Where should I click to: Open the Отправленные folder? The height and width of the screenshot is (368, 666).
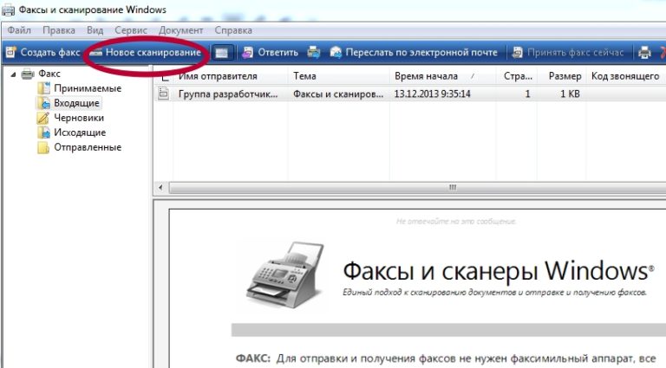(x=88, y=147)
